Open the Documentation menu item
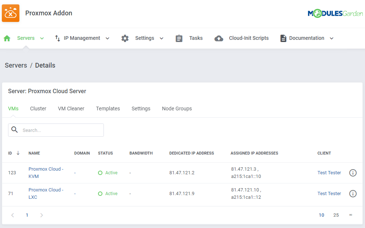 pos(306,38)
